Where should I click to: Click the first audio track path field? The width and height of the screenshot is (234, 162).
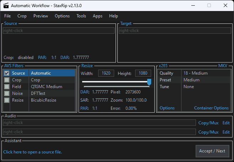[99, 123]
